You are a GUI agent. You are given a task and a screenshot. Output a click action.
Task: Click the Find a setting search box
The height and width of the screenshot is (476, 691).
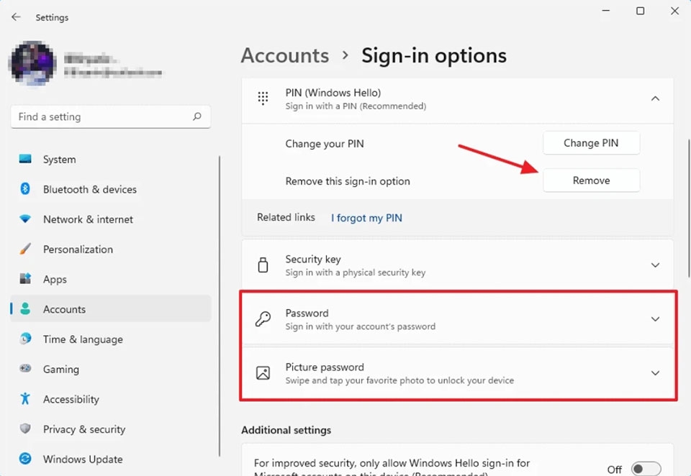click(x=101, y=116)
